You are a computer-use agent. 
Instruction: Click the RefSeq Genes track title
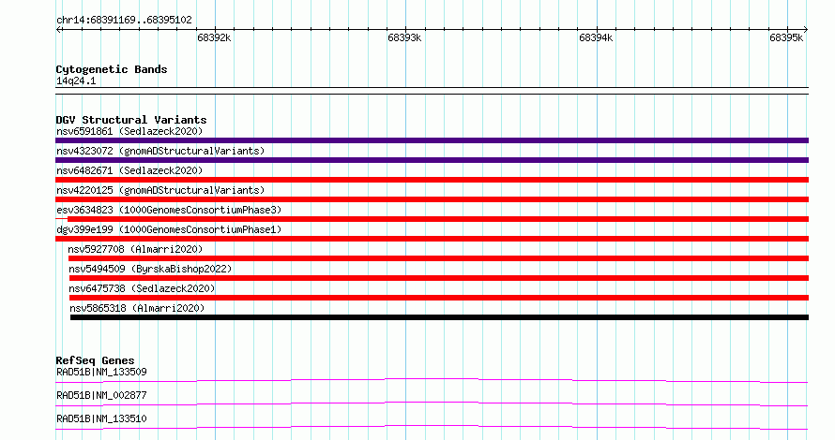pos(95,360)
